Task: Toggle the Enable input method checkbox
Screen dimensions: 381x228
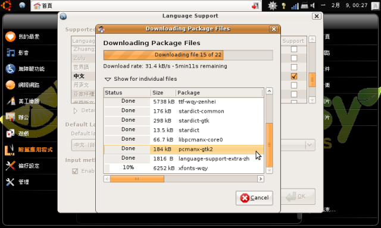Action: click(75, 172)
